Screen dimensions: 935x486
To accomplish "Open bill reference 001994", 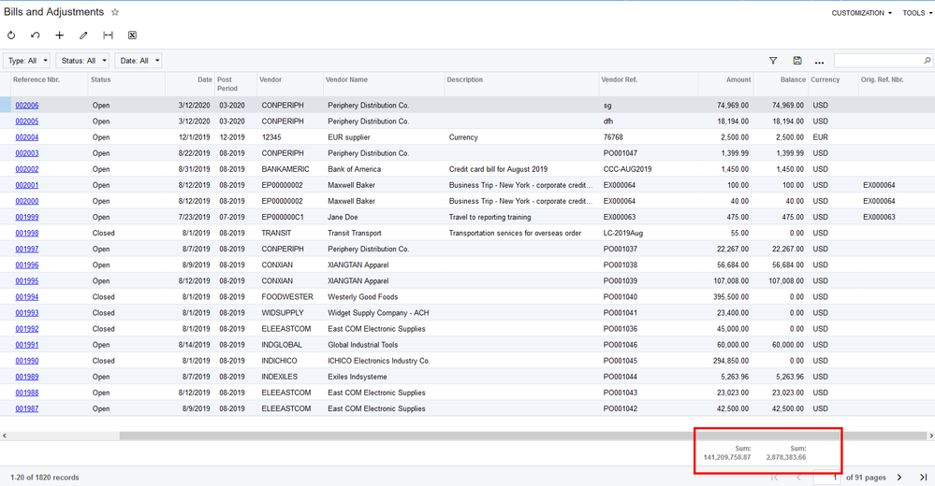I will click(27, 296).
